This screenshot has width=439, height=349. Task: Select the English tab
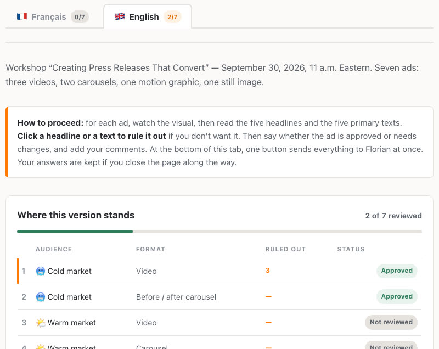pyautogui.click(x=148, y=17)
